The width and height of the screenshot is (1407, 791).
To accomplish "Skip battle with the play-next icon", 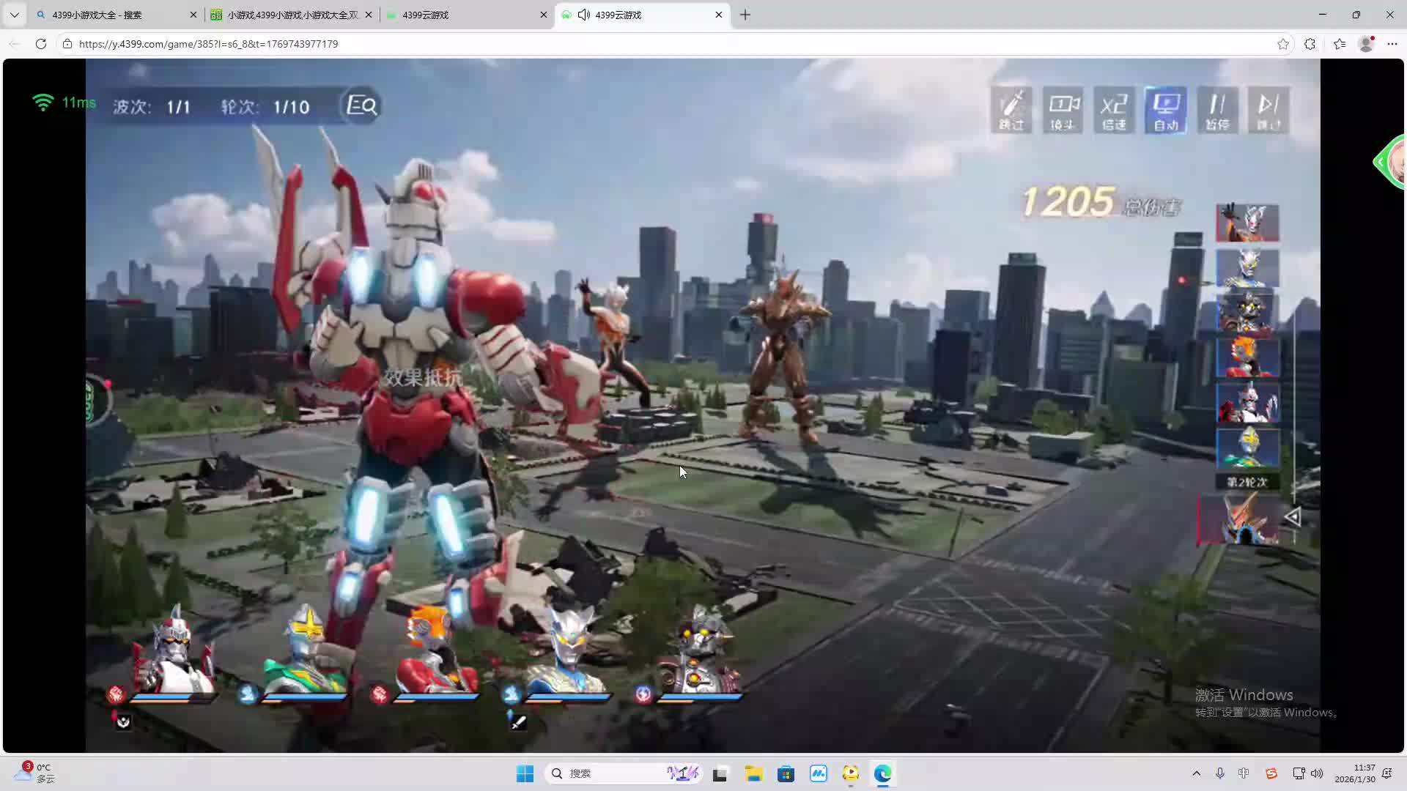I will click(1268, 110).
